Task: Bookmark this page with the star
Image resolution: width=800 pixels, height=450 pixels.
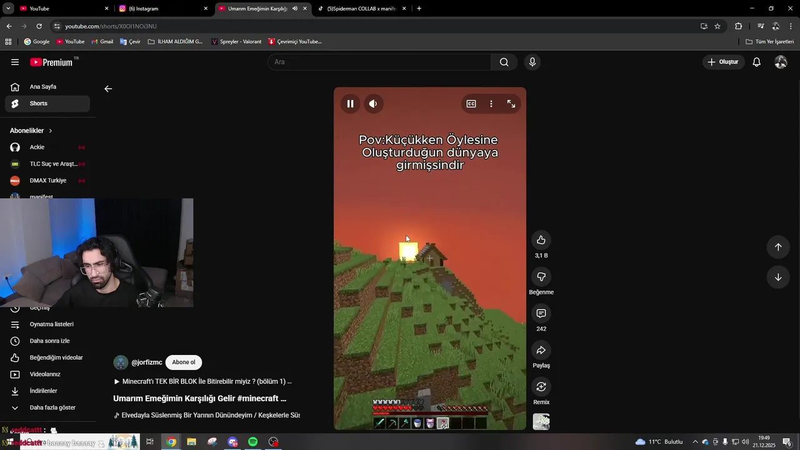Action: coord(717,26)
